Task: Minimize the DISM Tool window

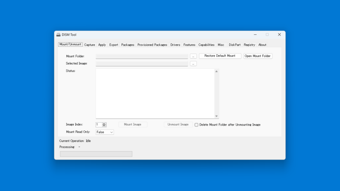Action: [255, 35]
